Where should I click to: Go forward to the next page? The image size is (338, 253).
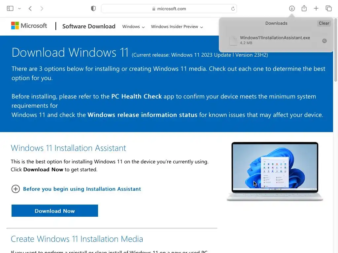tap(42, 8)
